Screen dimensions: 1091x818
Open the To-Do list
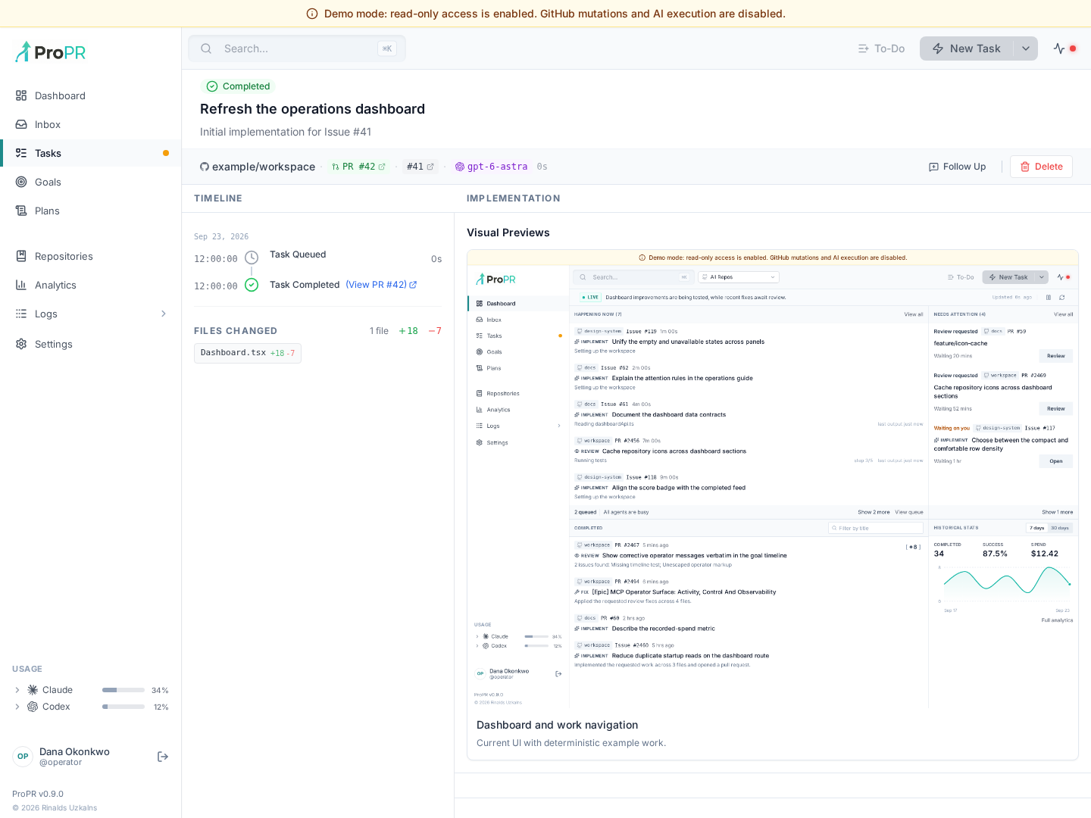[881, 48]
